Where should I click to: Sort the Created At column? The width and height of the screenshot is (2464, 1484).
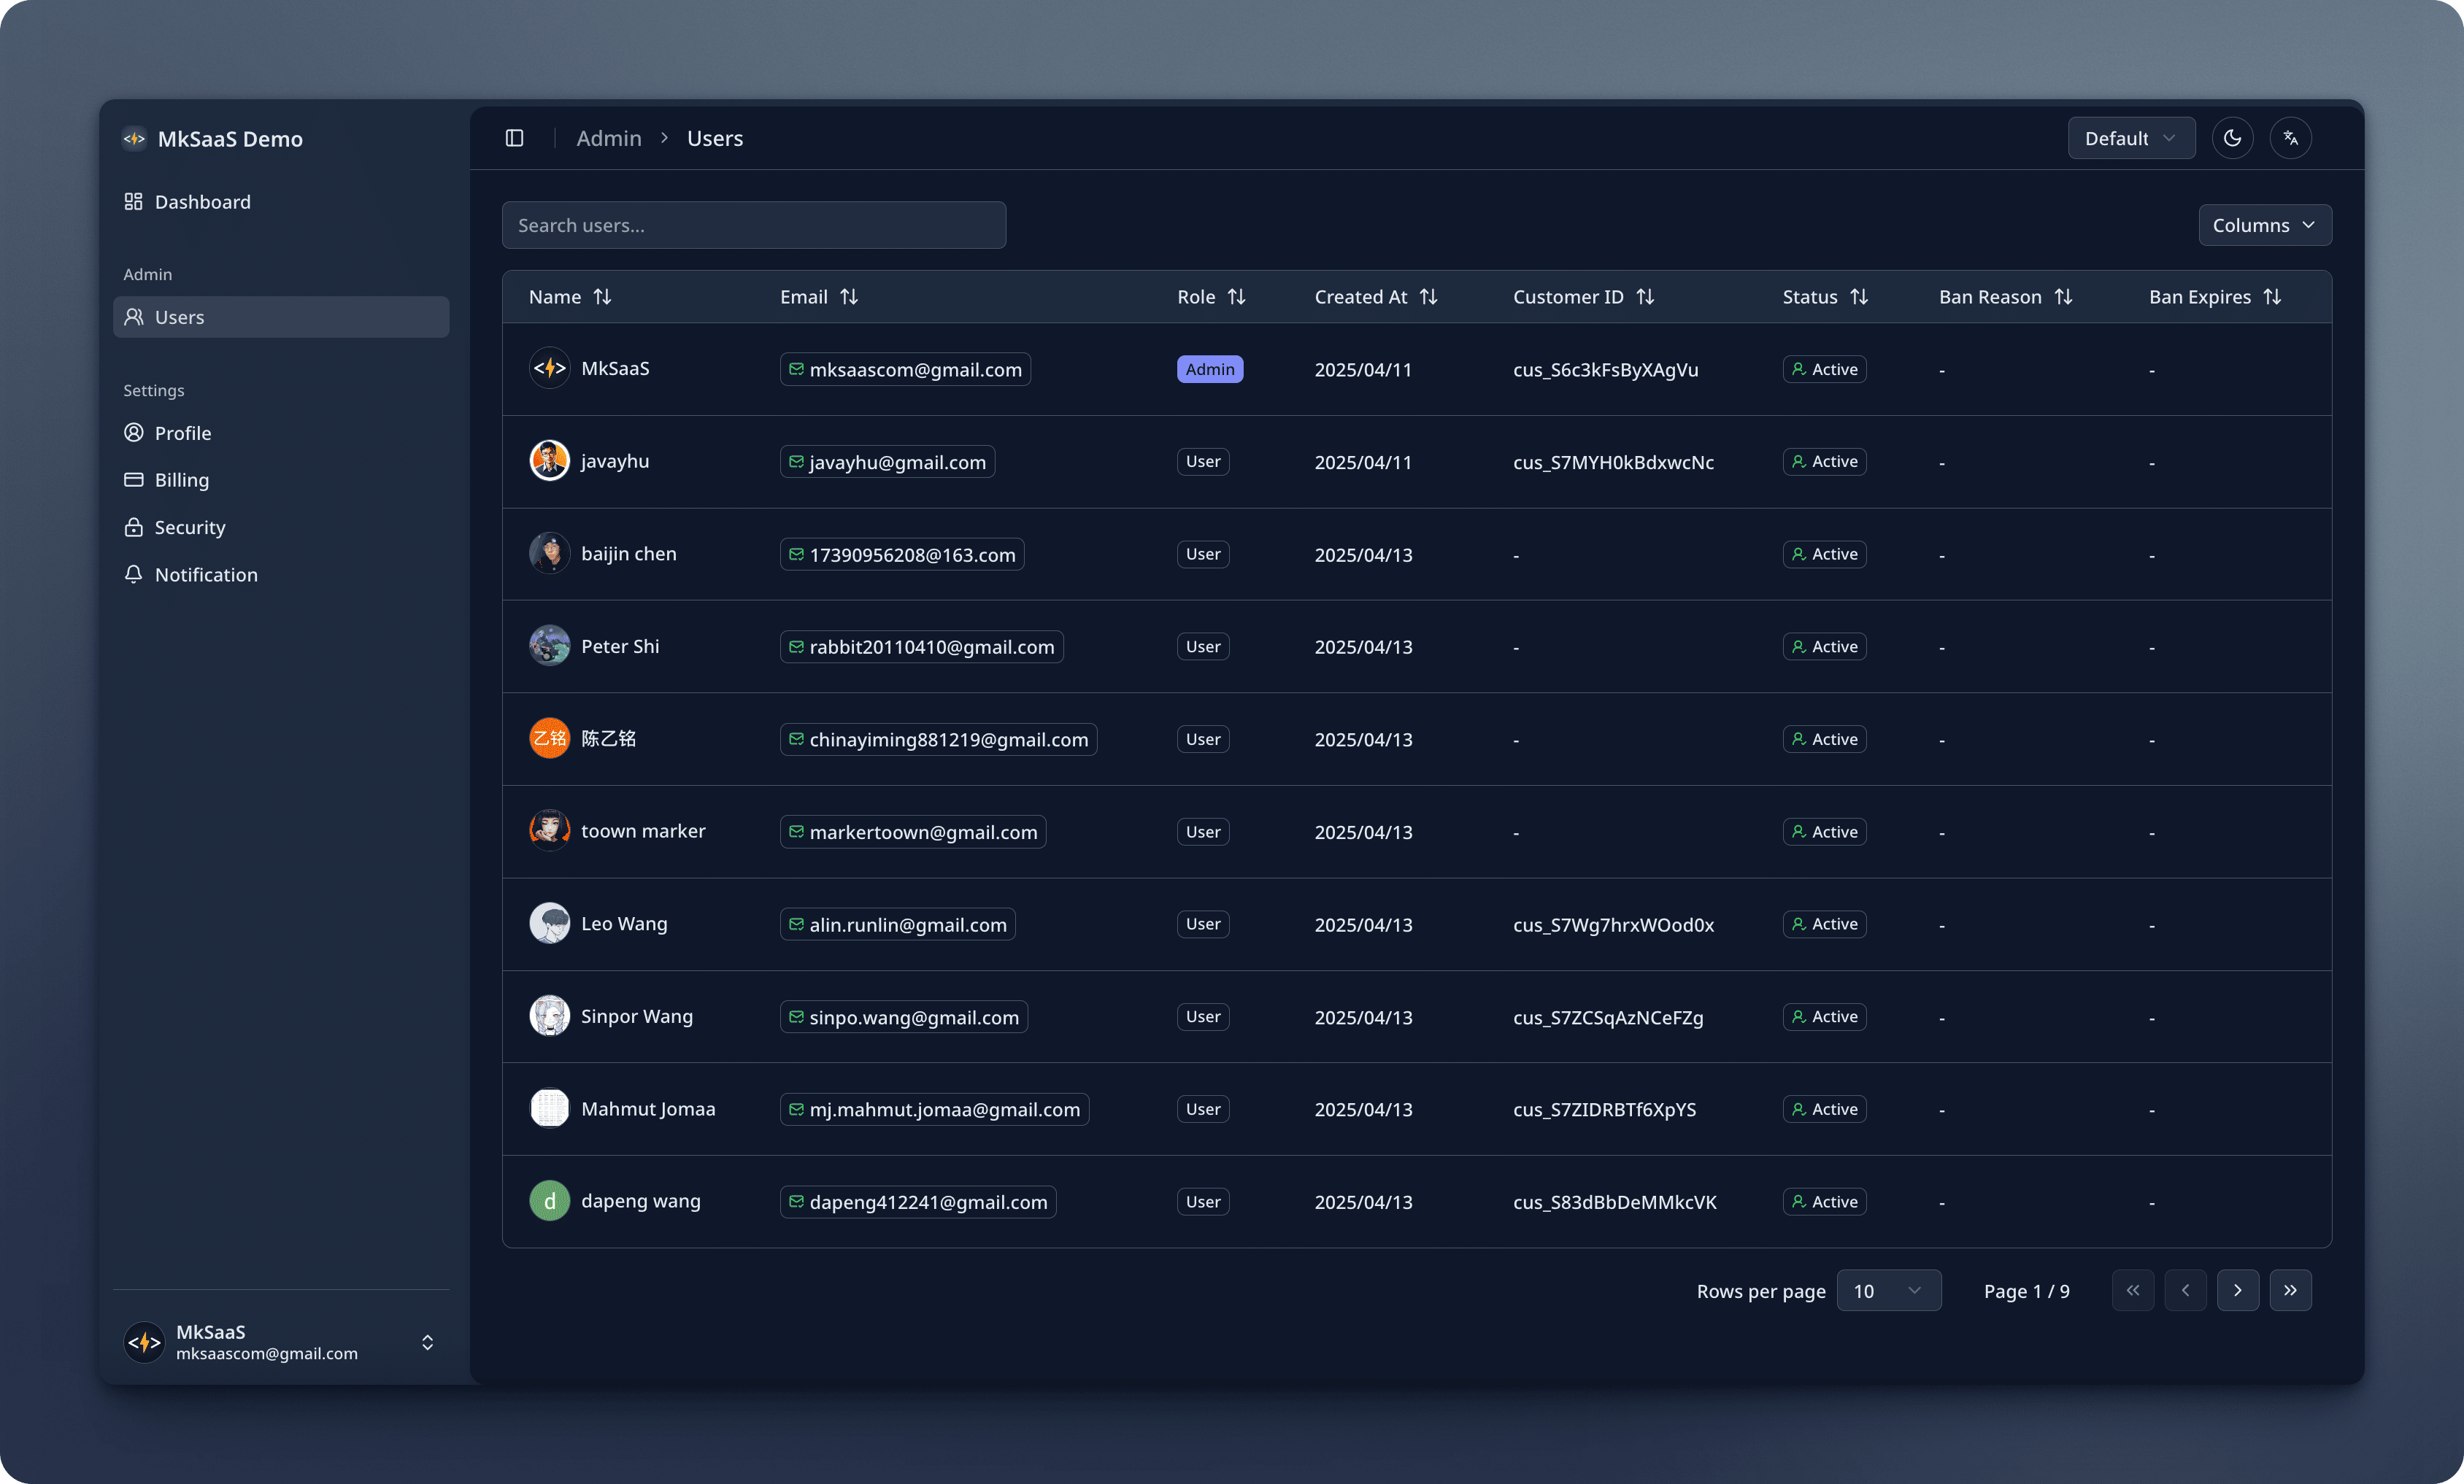pyautogui.click(x=1428, y=297)
